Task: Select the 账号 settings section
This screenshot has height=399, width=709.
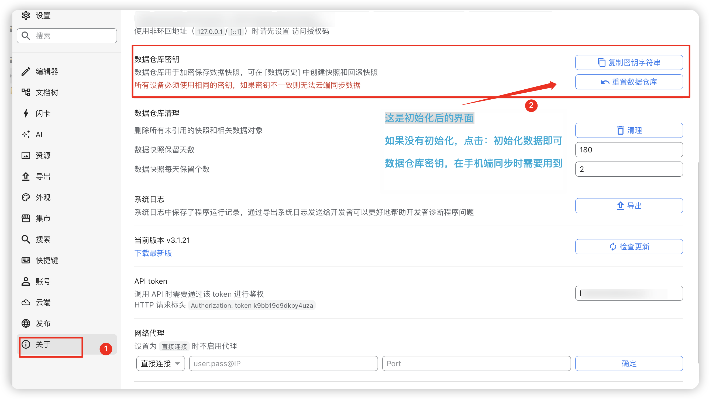Action: point(67,281)
